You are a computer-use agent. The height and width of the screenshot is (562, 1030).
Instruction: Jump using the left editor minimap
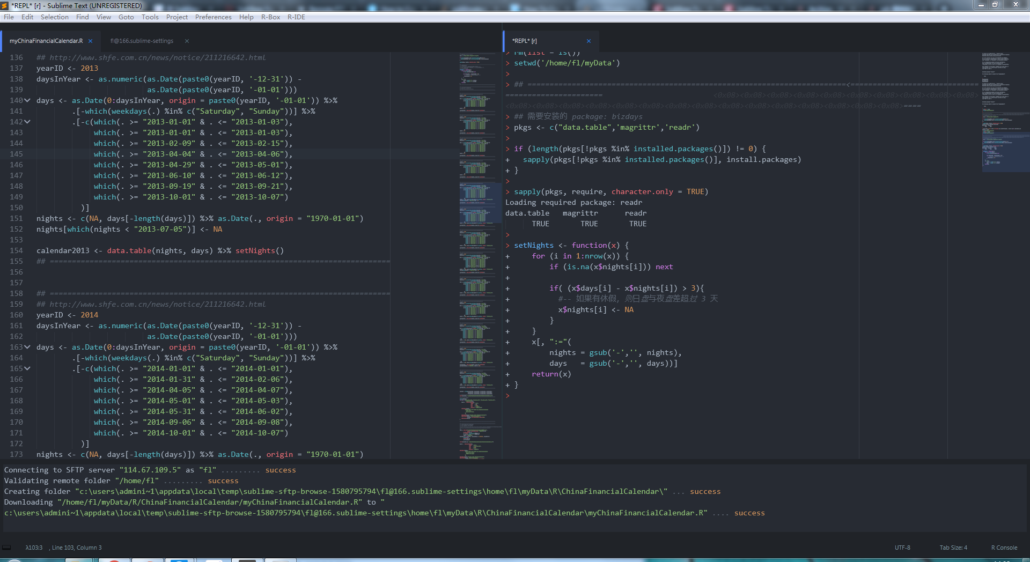tap(479, 255)
